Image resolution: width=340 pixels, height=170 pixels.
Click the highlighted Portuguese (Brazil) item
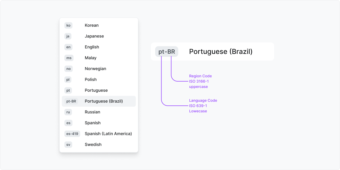tap(99, 101)
